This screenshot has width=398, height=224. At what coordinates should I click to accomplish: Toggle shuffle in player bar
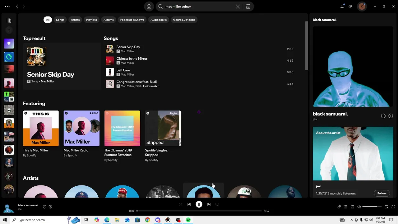pos(181,204)
